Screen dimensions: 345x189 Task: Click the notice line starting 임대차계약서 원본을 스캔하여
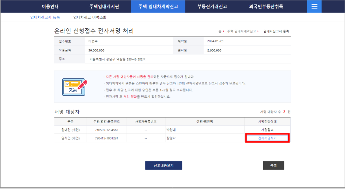pos(174,83)
